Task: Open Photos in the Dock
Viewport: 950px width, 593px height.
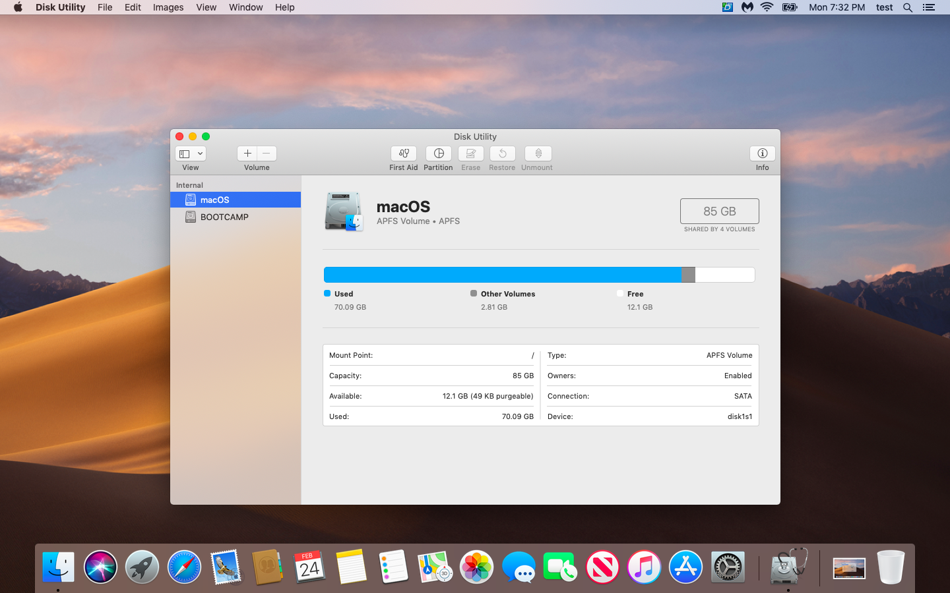Action: [476, 567]
